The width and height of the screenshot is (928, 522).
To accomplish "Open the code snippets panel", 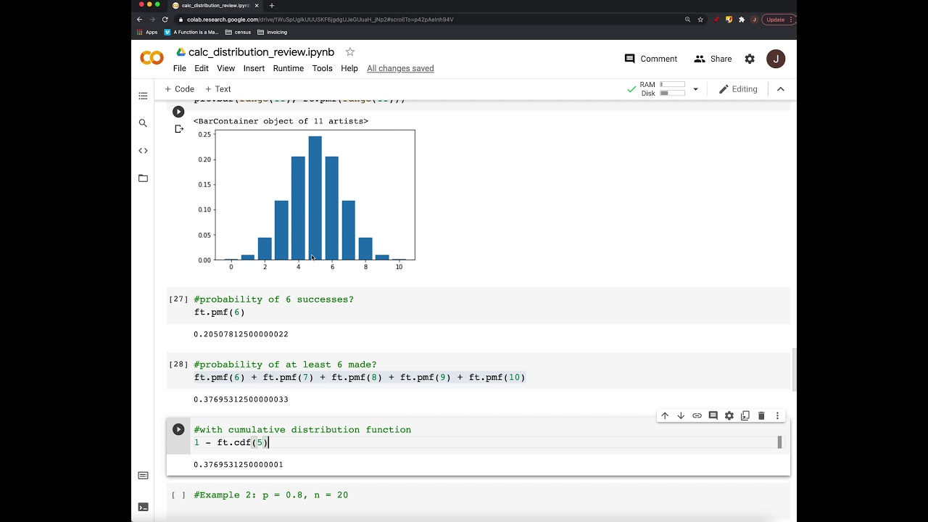I will click(x=143, y=151).
